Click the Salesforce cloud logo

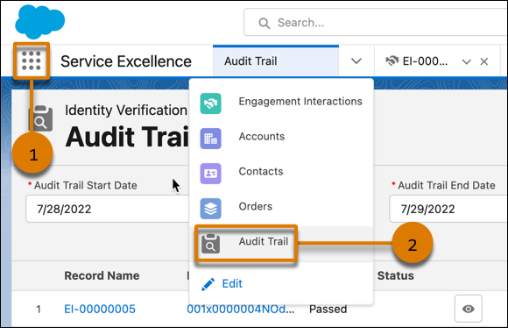(x=39, y=21)
